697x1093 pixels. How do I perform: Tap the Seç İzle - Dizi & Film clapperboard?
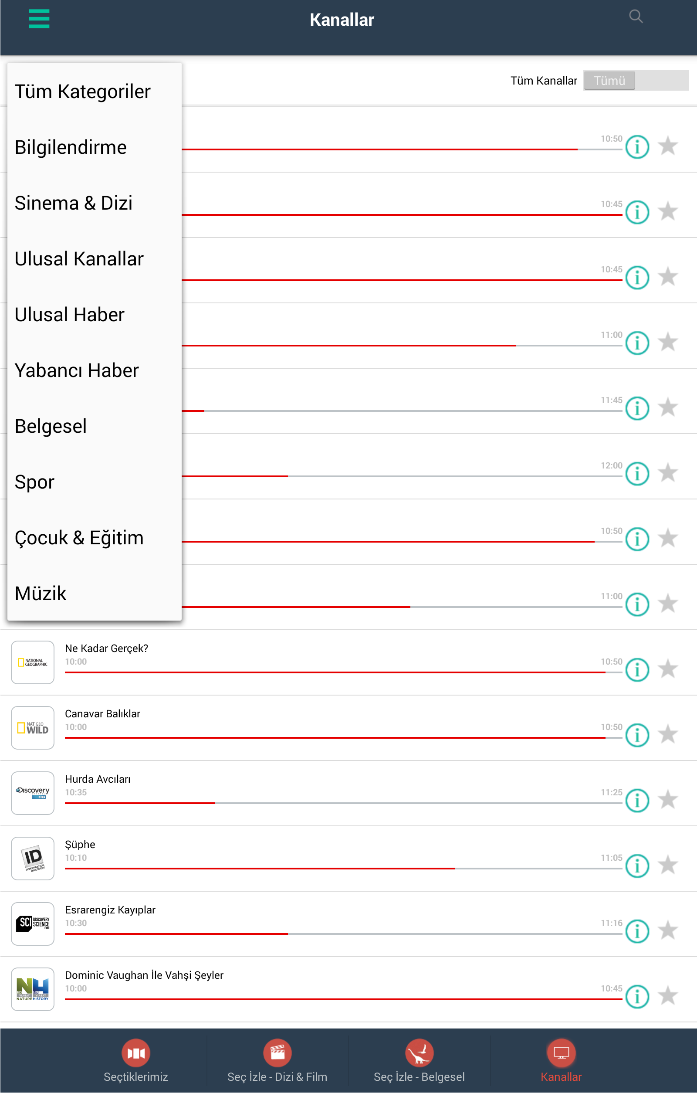tap(277, 1052)
